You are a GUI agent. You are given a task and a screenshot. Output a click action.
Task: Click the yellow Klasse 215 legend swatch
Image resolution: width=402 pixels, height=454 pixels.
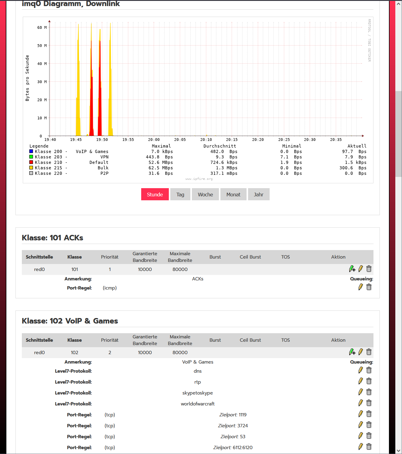coord(31,168)
